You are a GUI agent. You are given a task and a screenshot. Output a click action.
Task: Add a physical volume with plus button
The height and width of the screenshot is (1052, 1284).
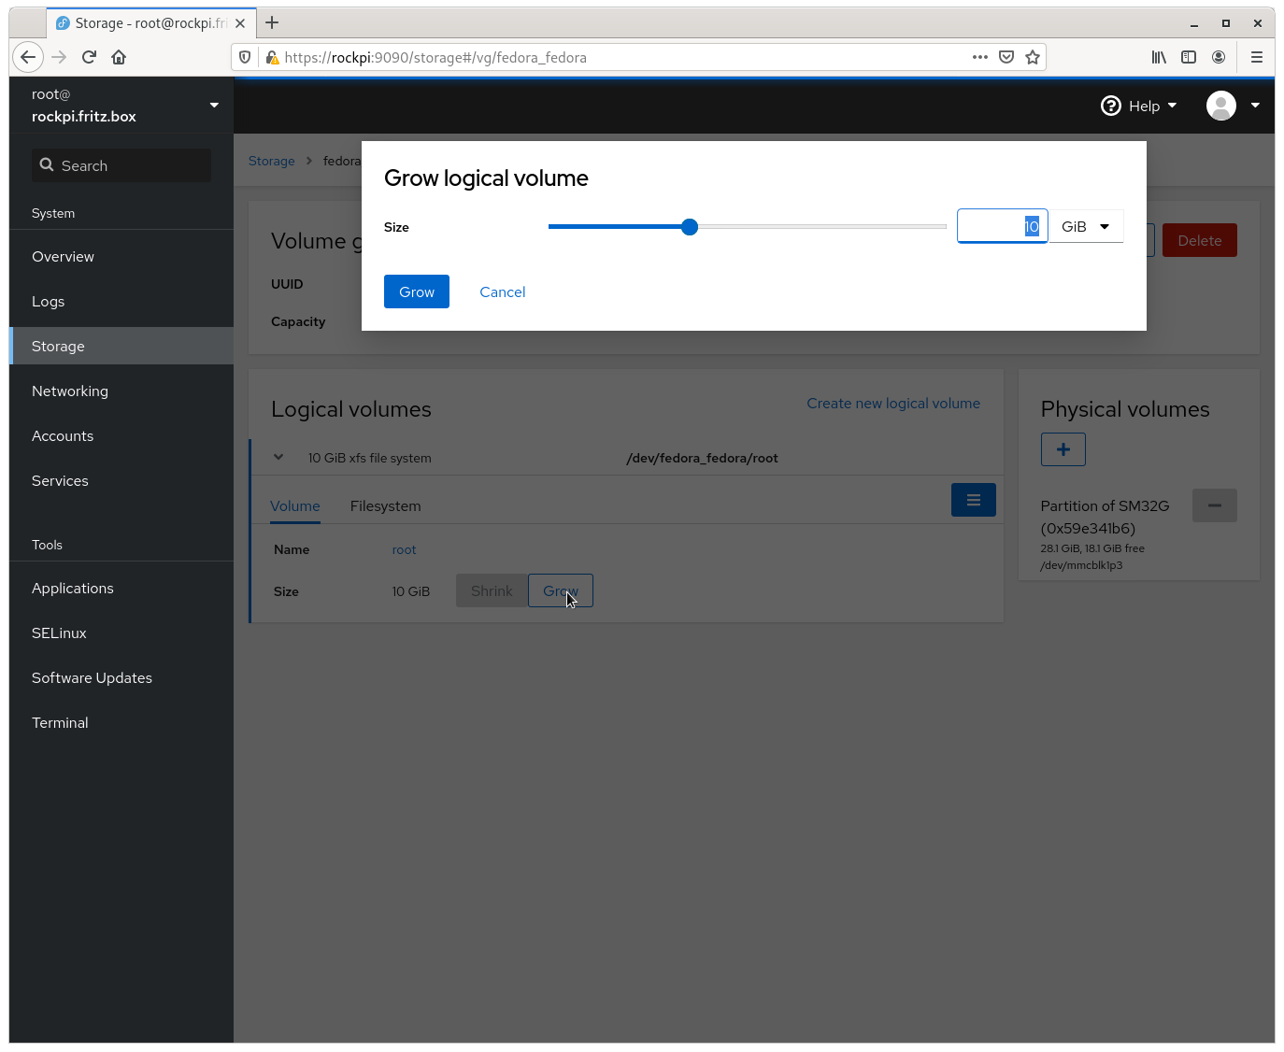click(x=1063, y=449)
